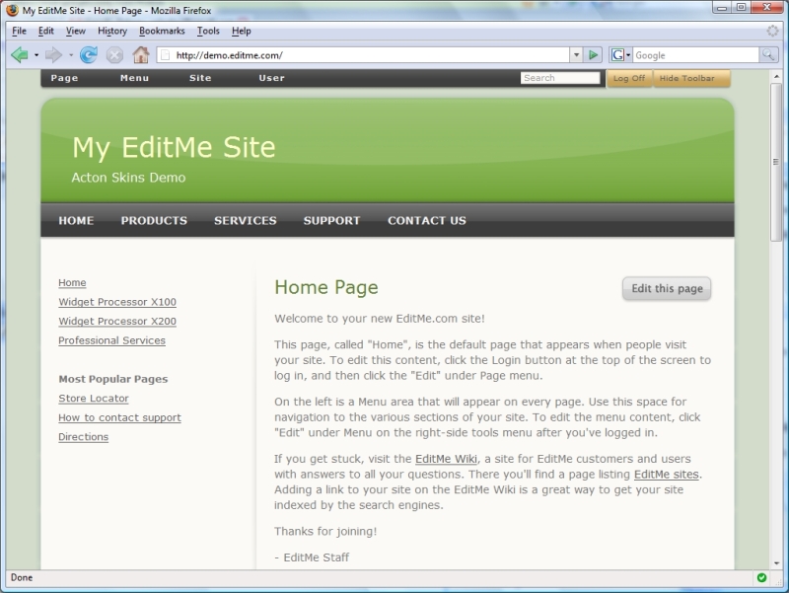Follow the EditMe sites link
The height and width of the screenshot is (593, 789).
pos(667,475)
